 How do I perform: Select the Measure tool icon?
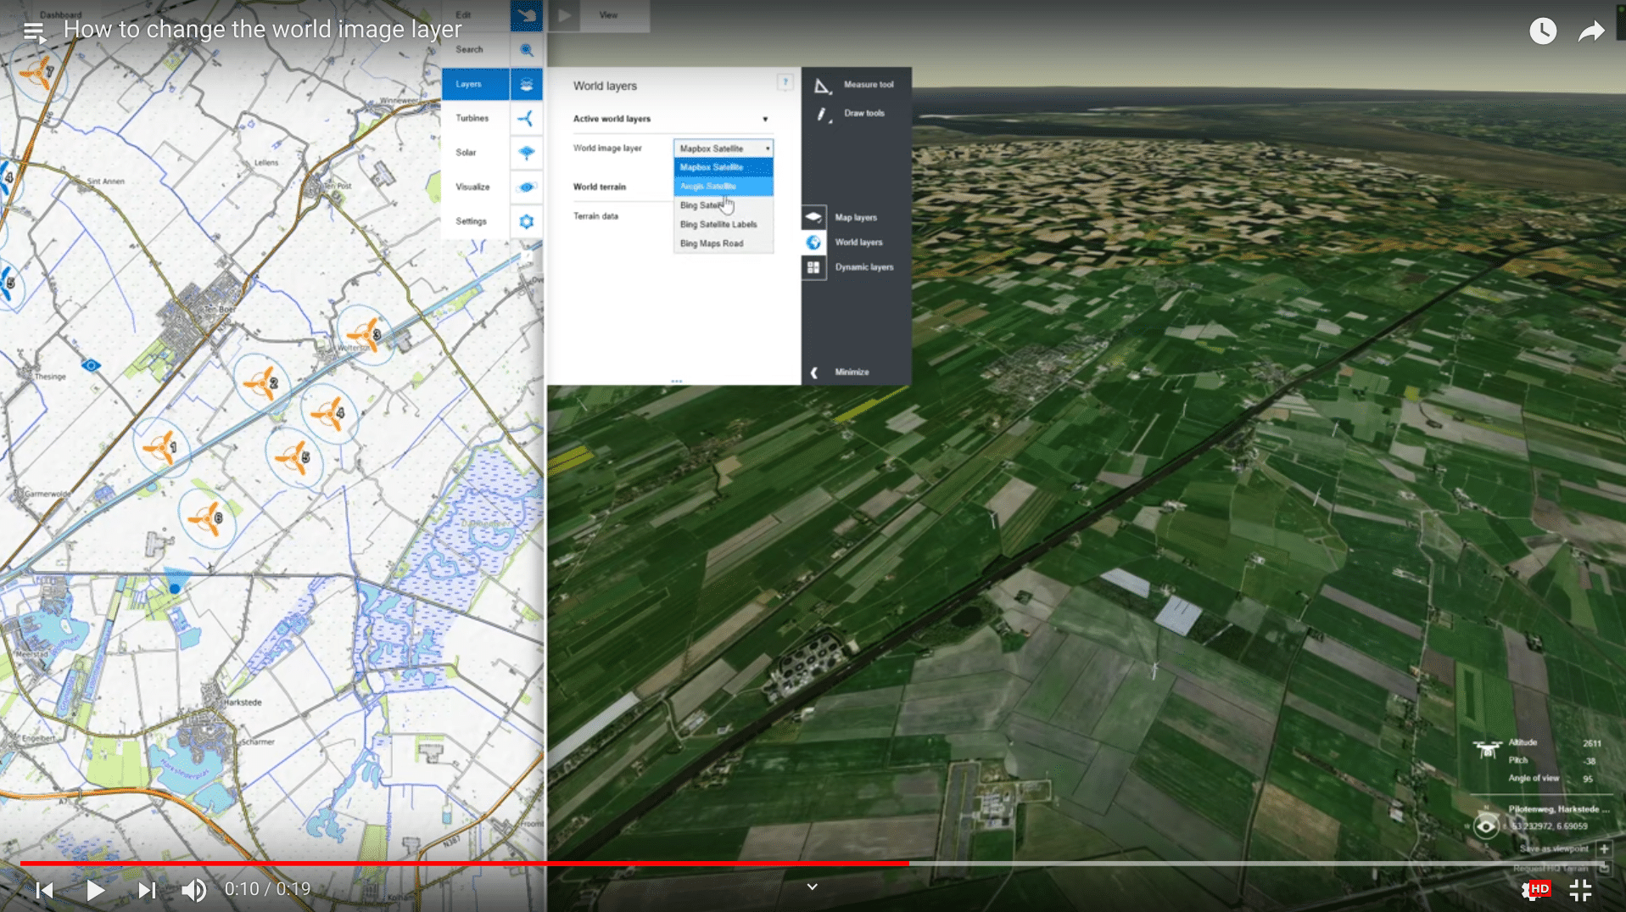pyautogui.click(x=821, y=86)
